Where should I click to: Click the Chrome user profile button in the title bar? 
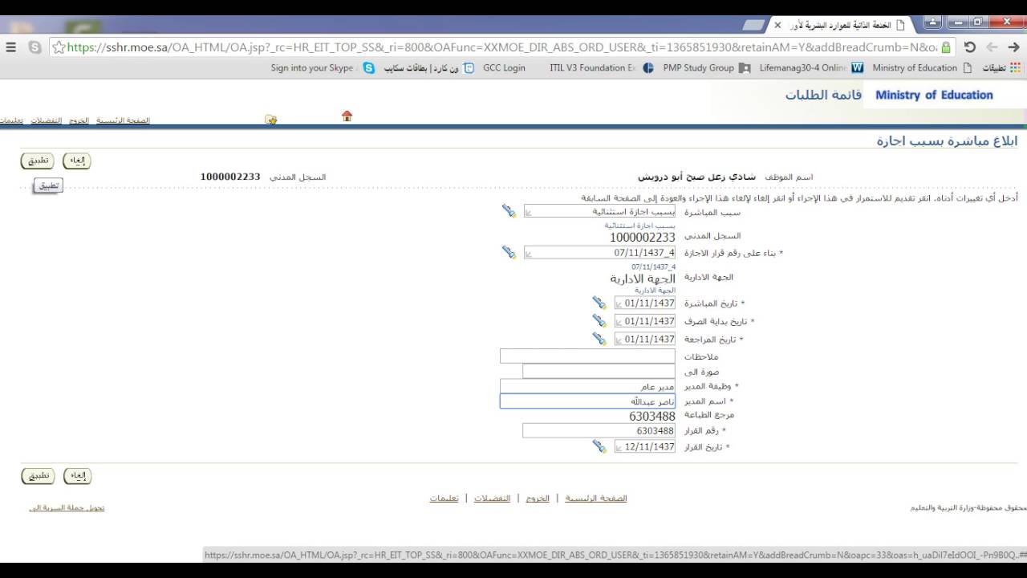point(933,22)
